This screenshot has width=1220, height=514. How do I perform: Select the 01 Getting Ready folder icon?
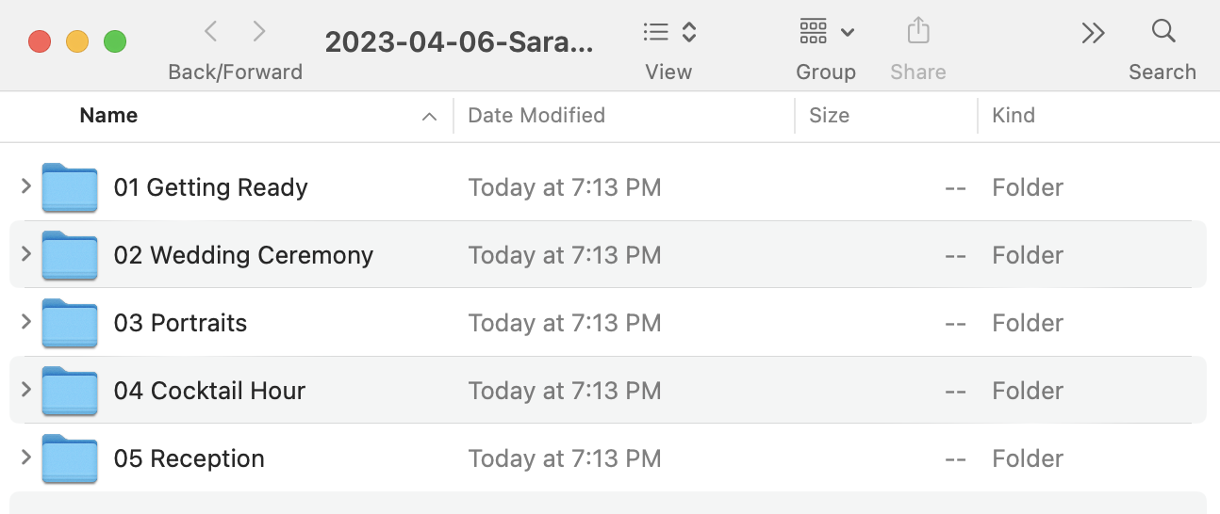[x=70, y=187]
